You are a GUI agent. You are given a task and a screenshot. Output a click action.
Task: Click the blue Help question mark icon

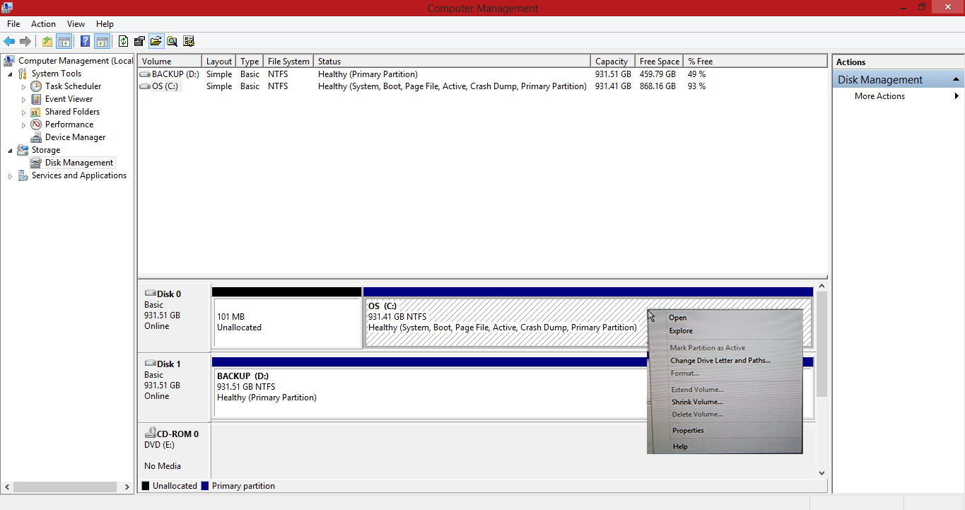[85, 41]
